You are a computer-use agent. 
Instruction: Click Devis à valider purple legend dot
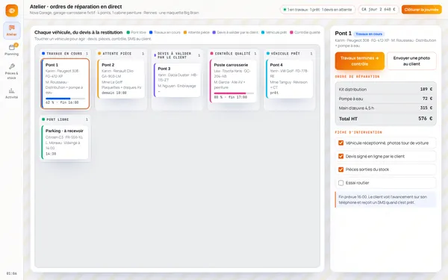[x=214, y=32]
